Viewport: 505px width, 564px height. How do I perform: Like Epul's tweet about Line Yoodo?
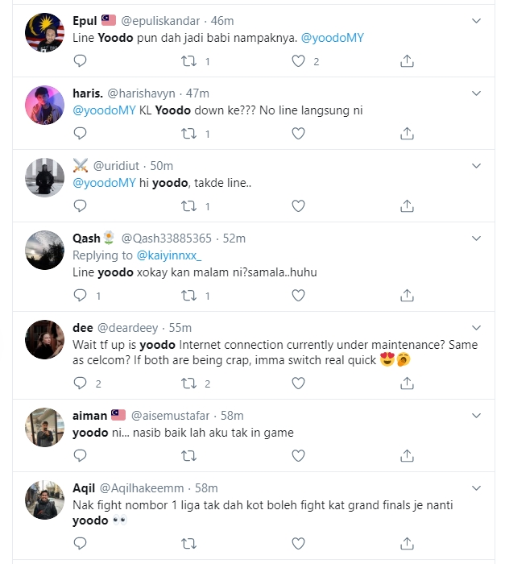click(299, 61)
